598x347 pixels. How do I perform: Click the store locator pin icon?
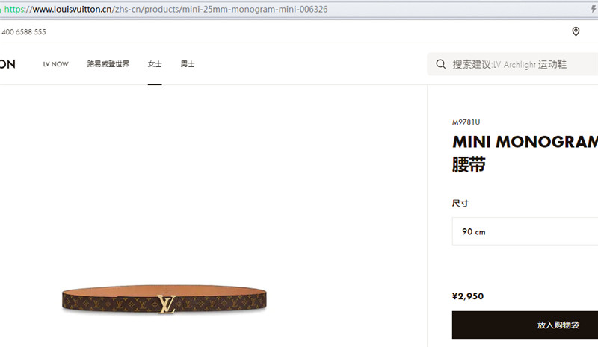point(576,31)
